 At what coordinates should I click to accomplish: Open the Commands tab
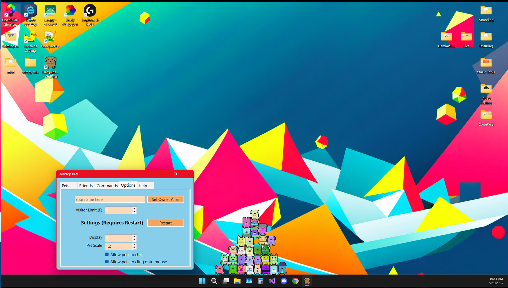coord(107,186)
